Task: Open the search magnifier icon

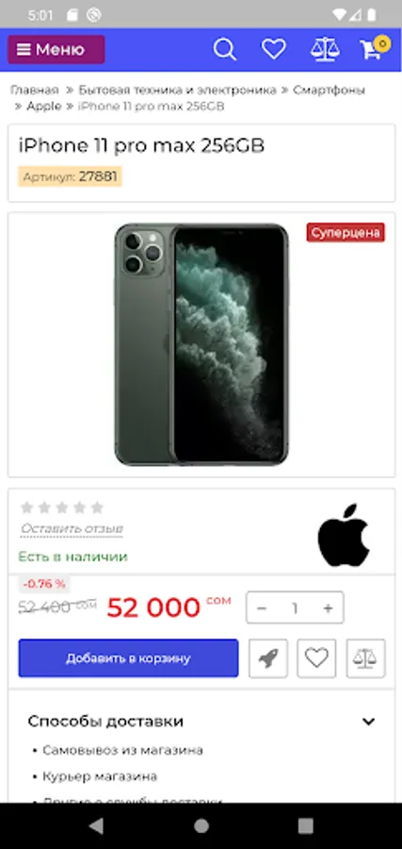Action: (x=224, y=50)
